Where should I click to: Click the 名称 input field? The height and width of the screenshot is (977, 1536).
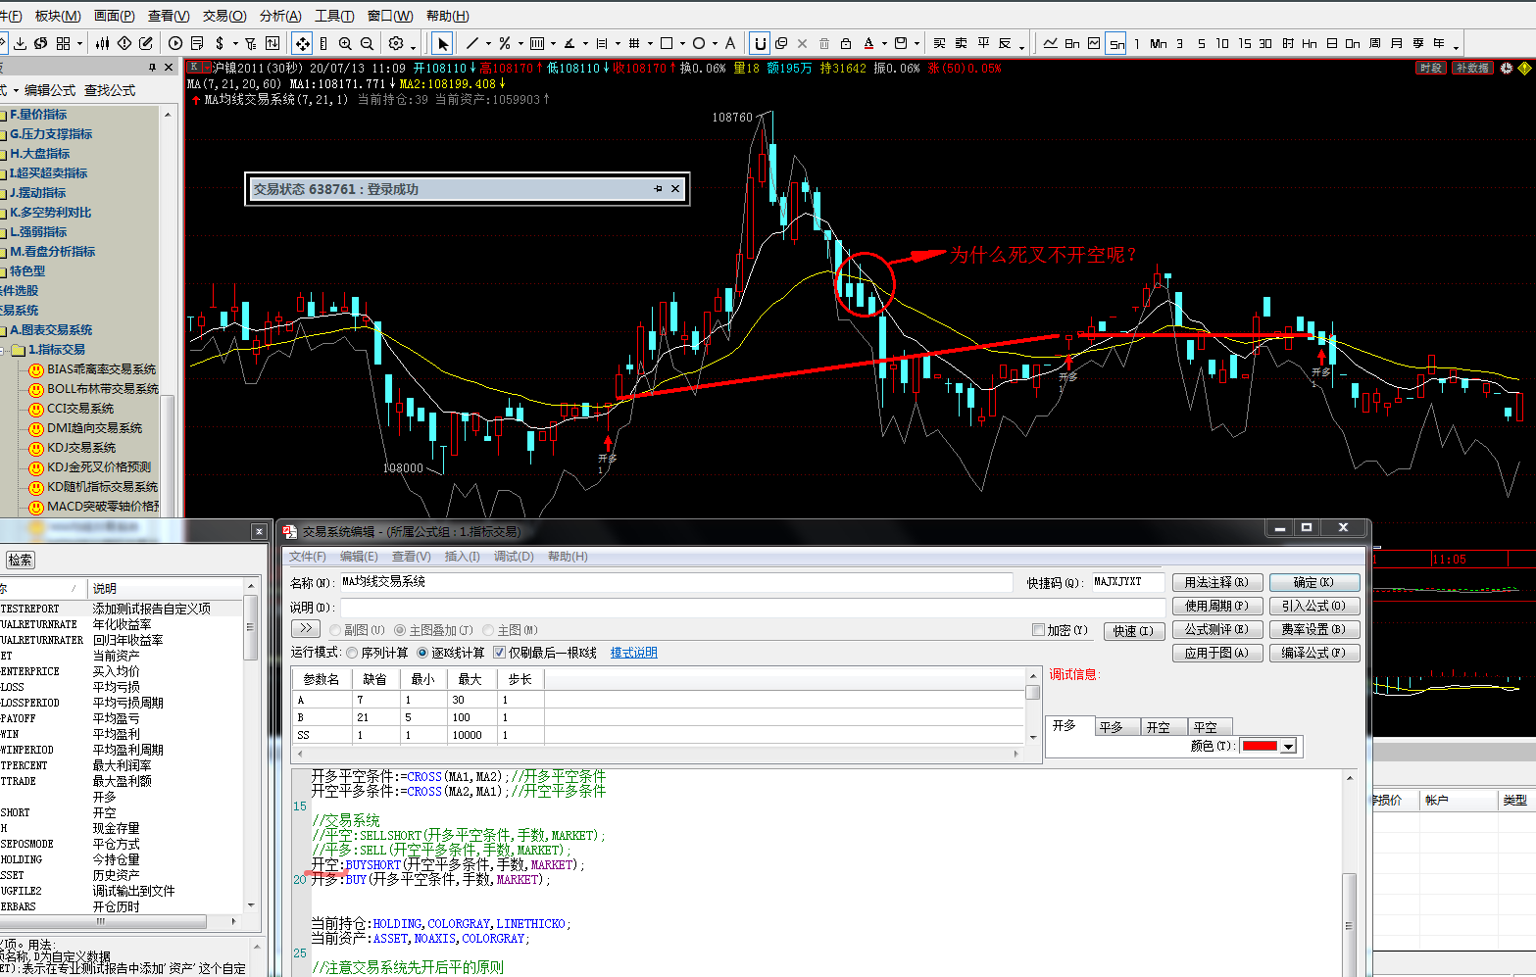pos(675,582)
